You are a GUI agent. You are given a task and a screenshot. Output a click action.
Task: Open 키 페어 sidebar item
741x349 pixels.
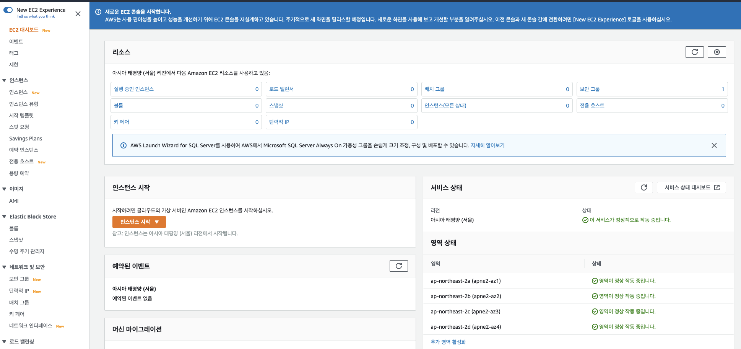(17, 314)
